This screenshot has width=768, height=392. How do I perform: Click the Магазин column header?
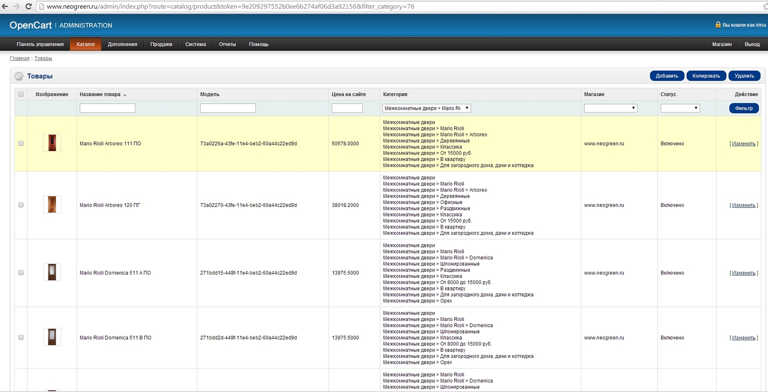594,94
